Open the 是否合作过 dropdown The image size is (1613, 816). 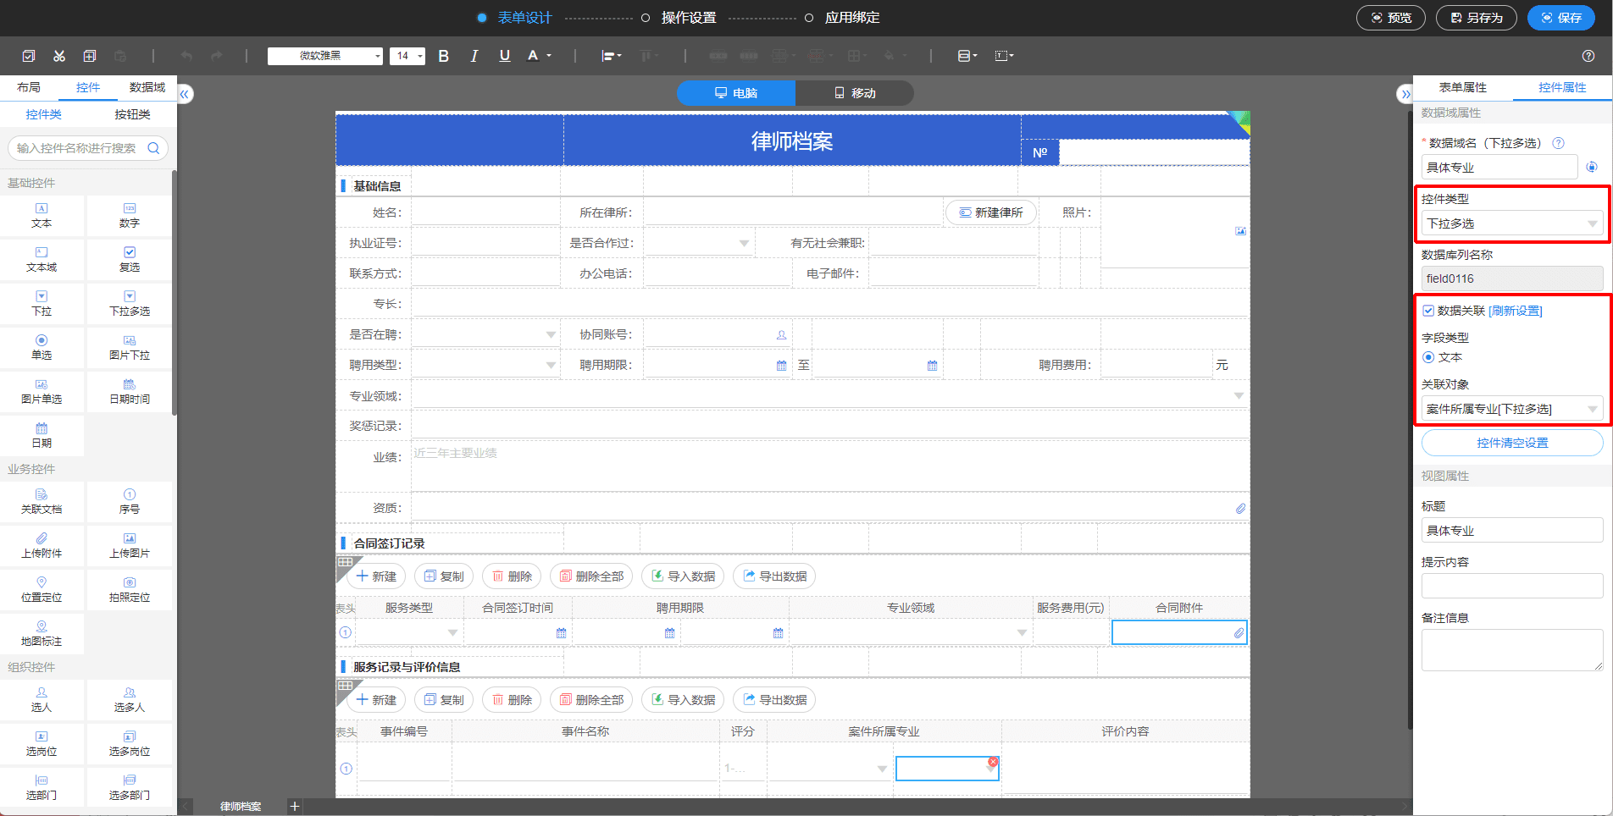[698, 243]
